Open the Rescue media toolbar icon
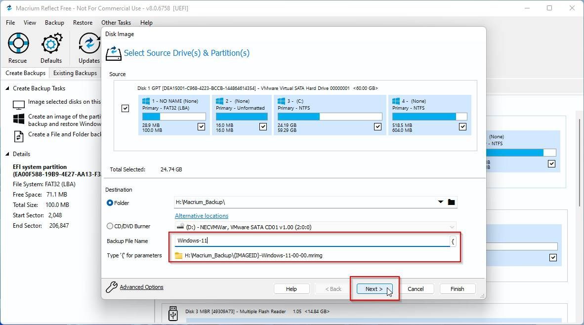This screenshot has width=584, height=325. tap(18, 43)
